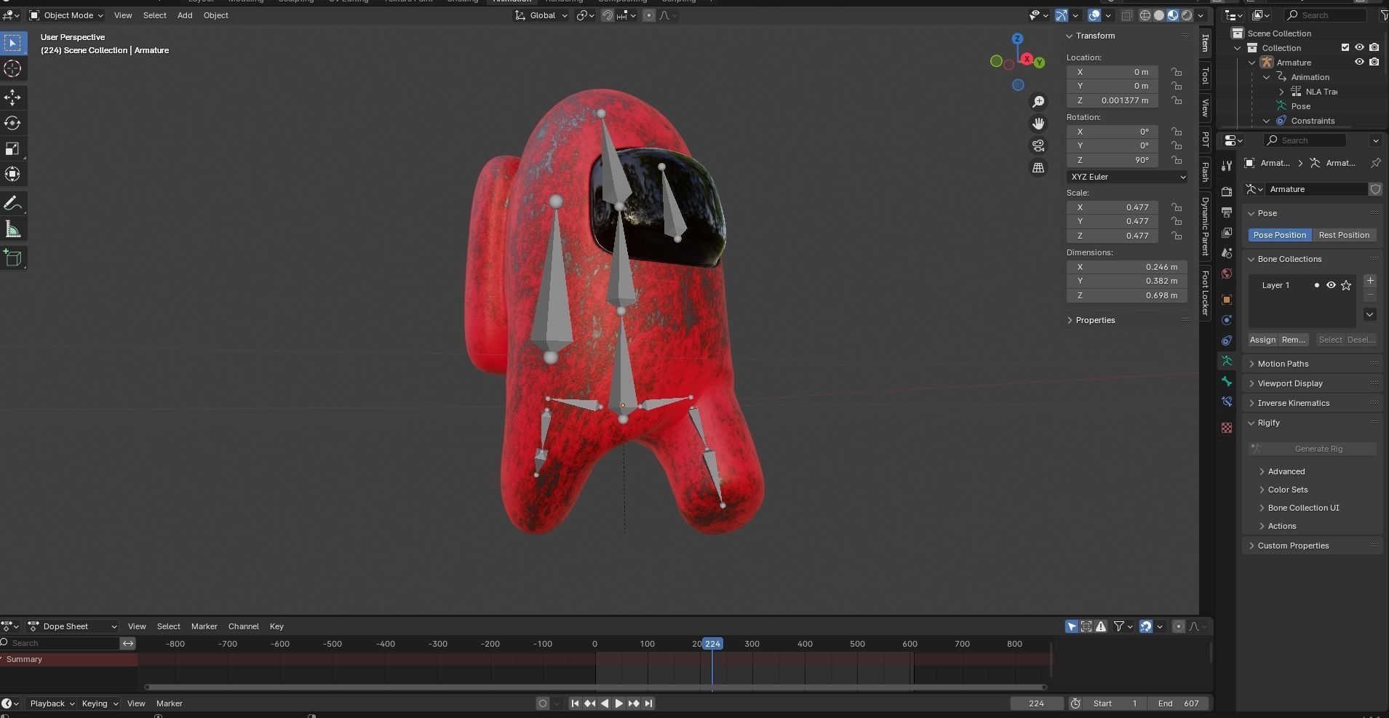
Task: Click the frame 224 playhead marker
Action: coord(712,644)
